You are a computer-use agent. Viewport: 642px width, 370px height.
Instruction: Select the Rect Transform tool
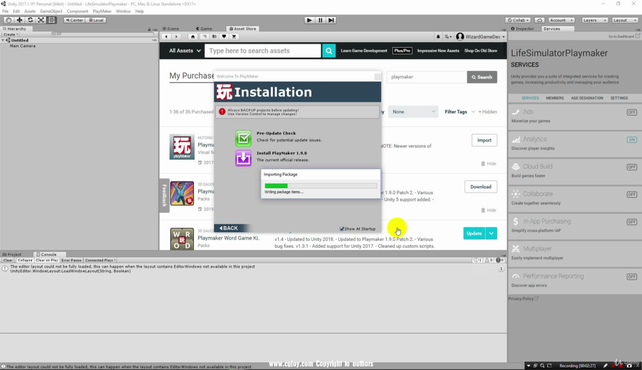[52, 20]
